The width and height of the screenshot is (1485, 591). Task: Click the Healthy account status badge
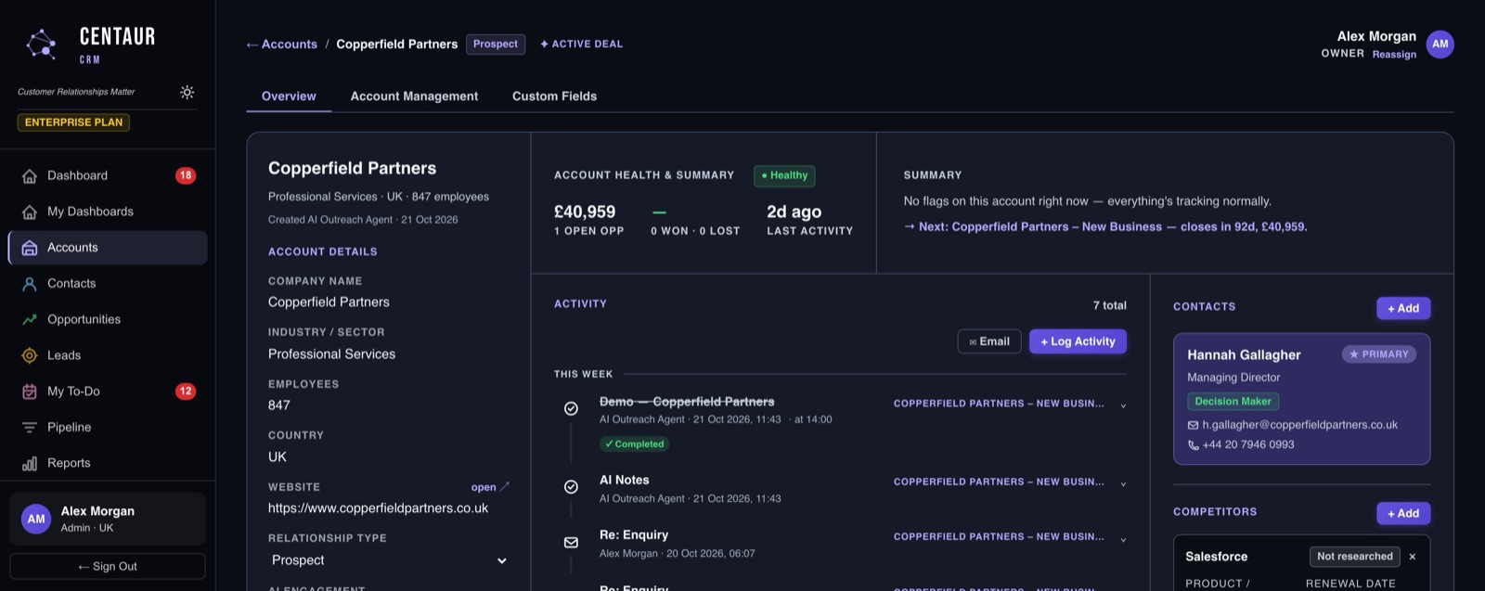pos(784,175)
